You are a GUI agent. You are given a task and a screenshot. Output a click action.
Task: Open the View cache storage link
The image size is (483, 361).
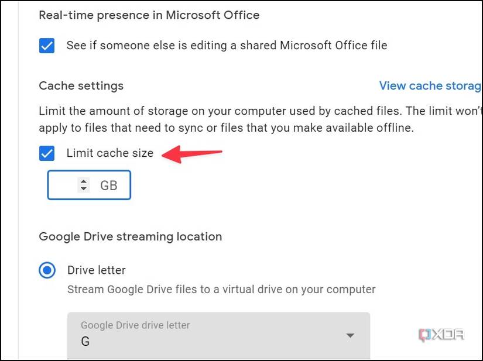[430, 86]
